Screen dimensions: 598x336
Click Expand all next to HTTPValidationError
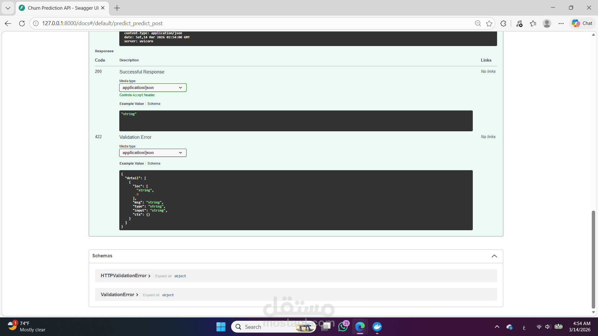[x=163, y=276]
